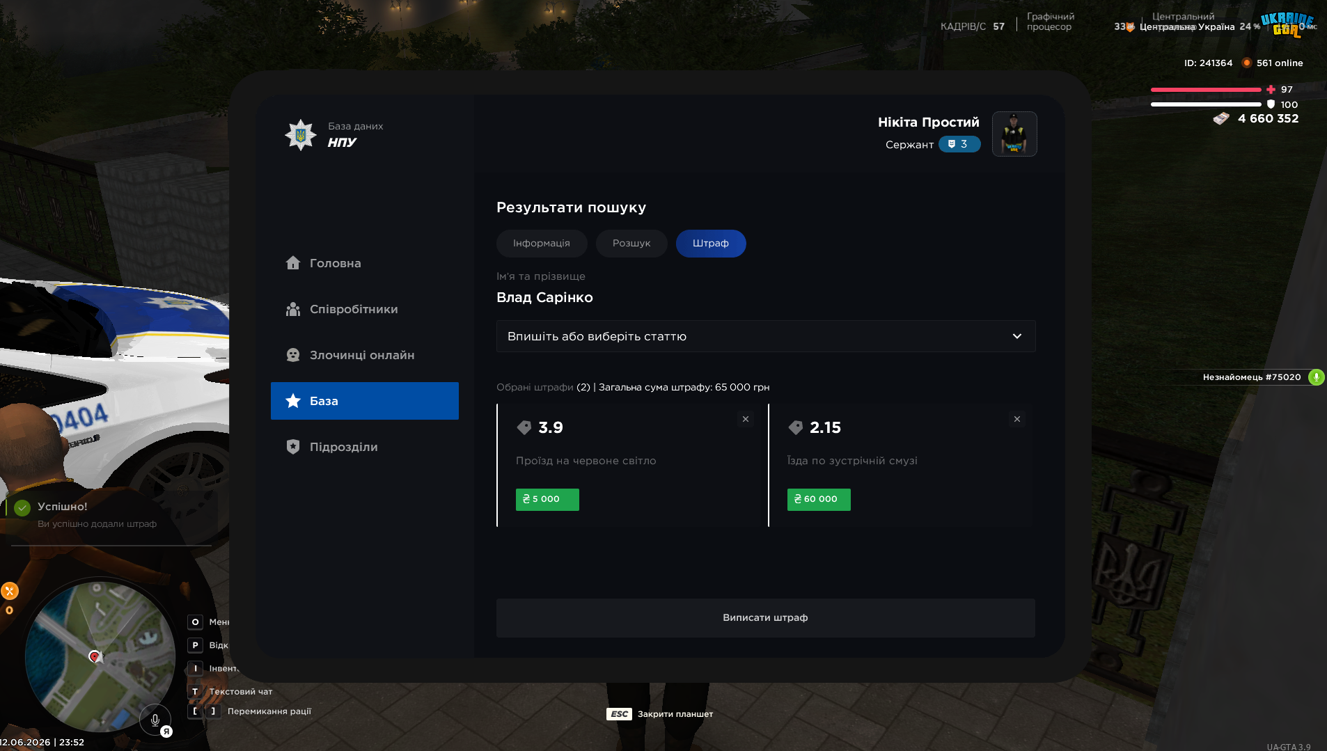Toggle the microphone icon near minimap

tap(155, 720)
